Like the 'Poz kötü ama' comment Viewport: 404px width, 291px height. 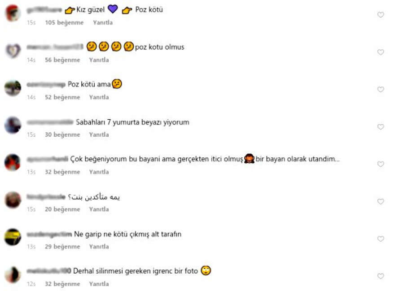point(381,89)
